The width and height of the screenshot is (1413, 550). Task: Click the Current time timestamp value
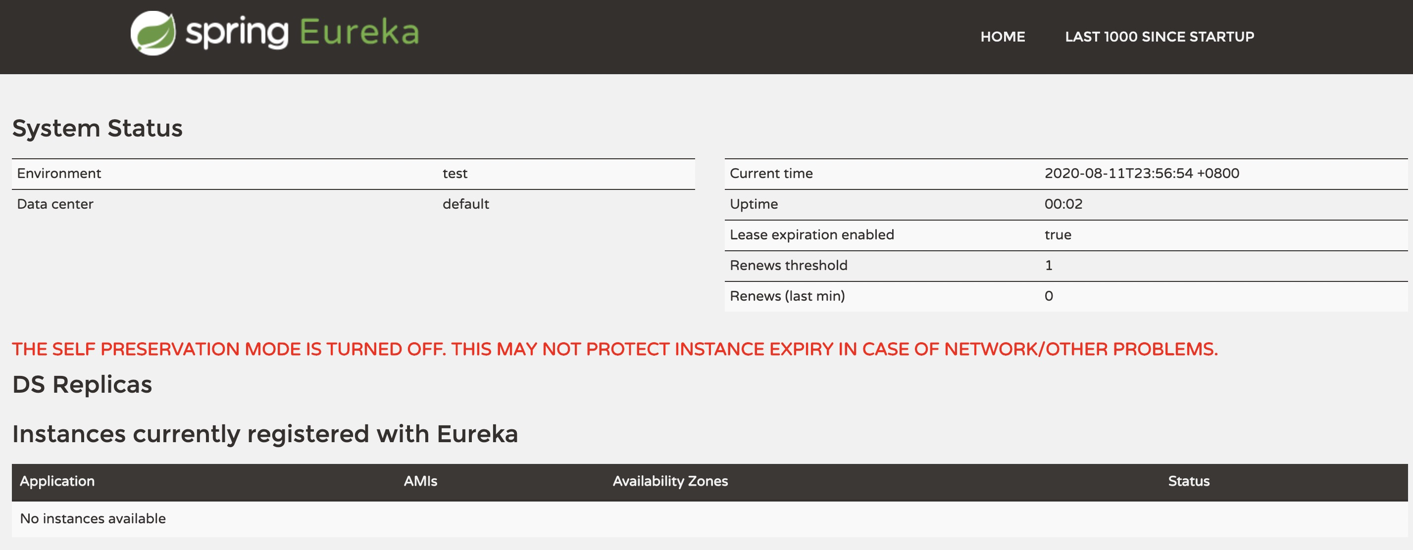[1141, 174]
